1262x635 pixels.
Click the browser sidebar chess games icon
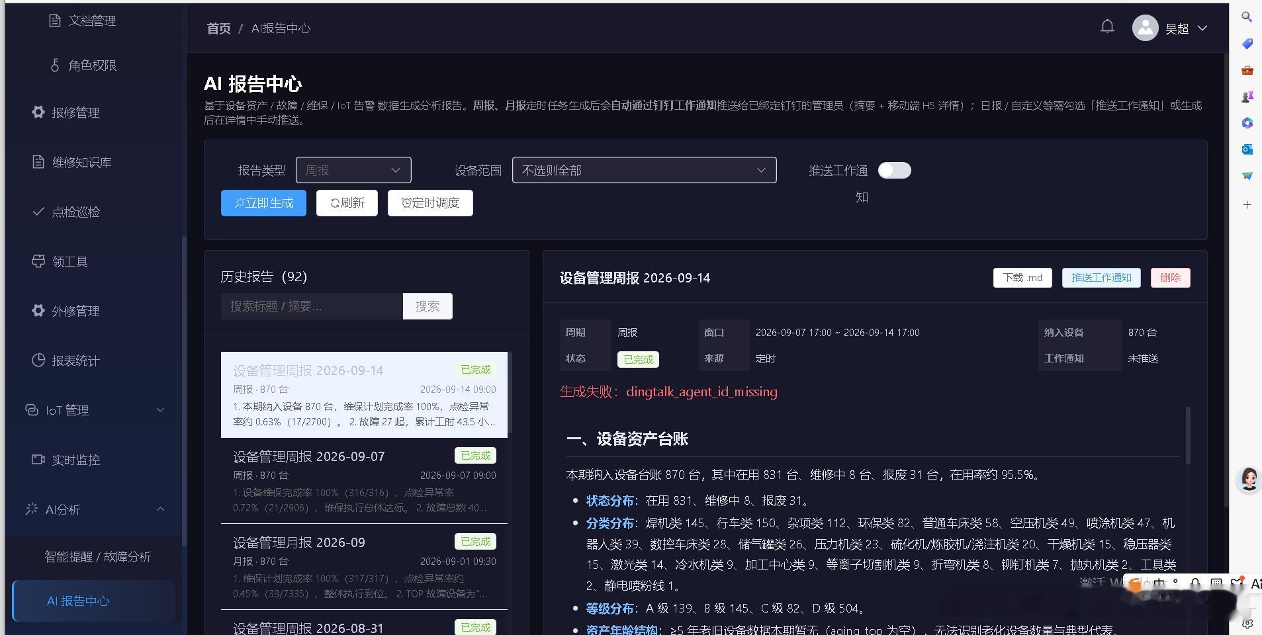(1247, 97)
